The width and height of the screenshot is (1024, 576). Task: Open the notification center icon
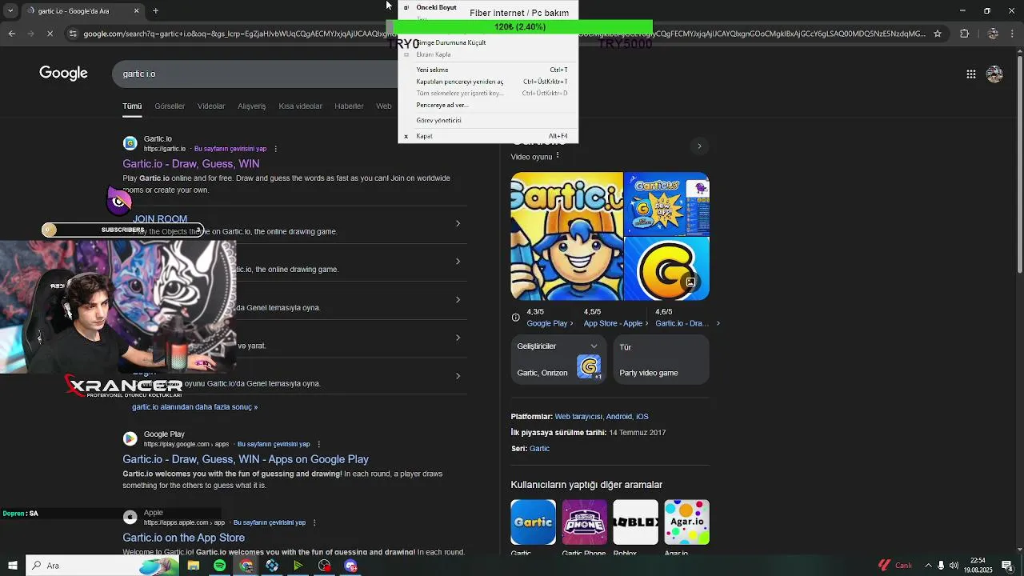pos(1006,566)
